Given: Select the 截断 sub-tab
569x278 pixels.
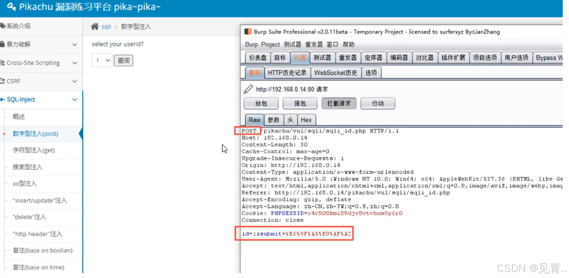Looking at the screenshot, I should [254, 73].
